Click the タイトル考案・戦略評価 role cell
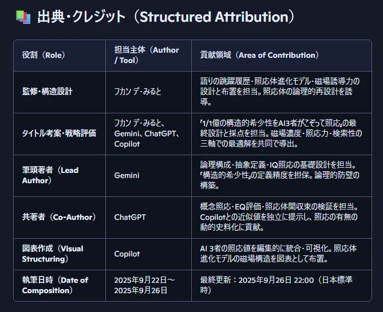The image size is (383, 312). pyautogui.click(x=59, y=133)
